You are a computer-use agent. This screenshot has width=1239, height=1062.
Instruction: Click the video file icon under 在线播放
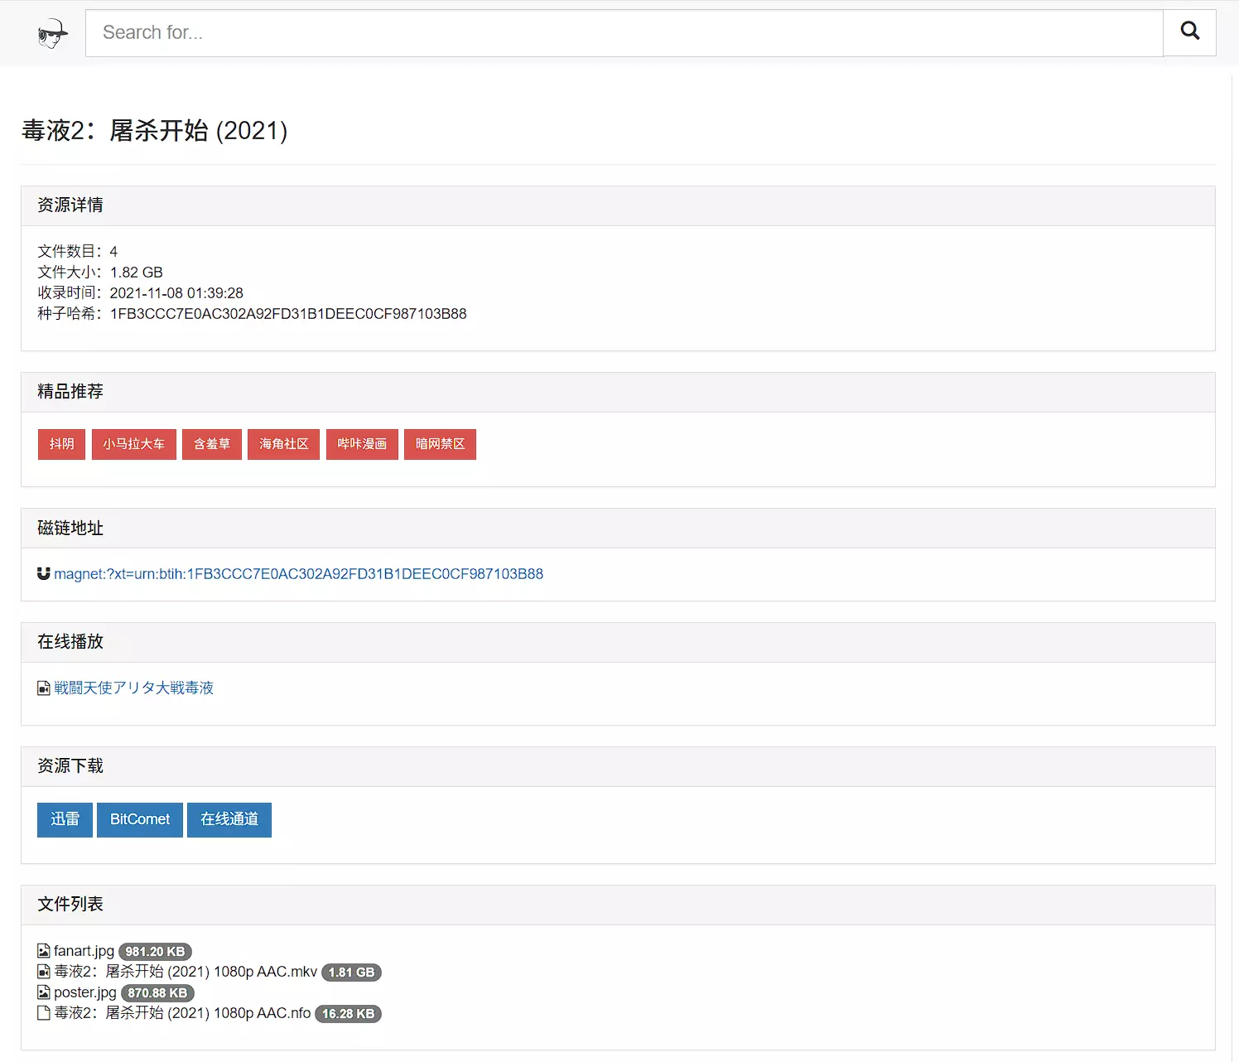[44, 688]
